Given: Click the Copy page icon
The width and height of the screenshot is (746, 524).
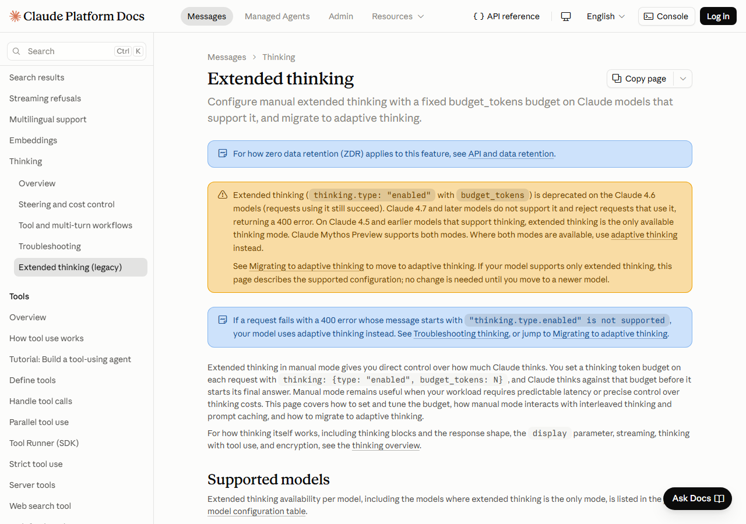Looking at the screenshot, I should click(x=617, y=78).
